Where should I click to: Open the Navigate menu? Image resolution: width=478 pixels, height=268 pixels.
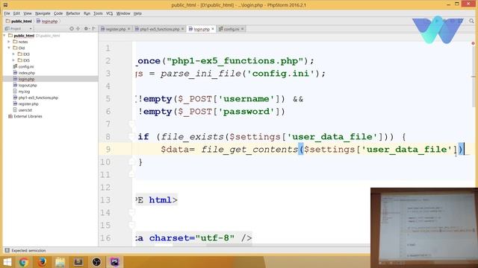[x=43, y=13]
